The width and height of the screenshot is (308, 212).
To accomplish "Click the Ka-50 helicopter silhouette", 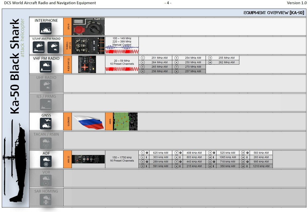I will point(15,161).
